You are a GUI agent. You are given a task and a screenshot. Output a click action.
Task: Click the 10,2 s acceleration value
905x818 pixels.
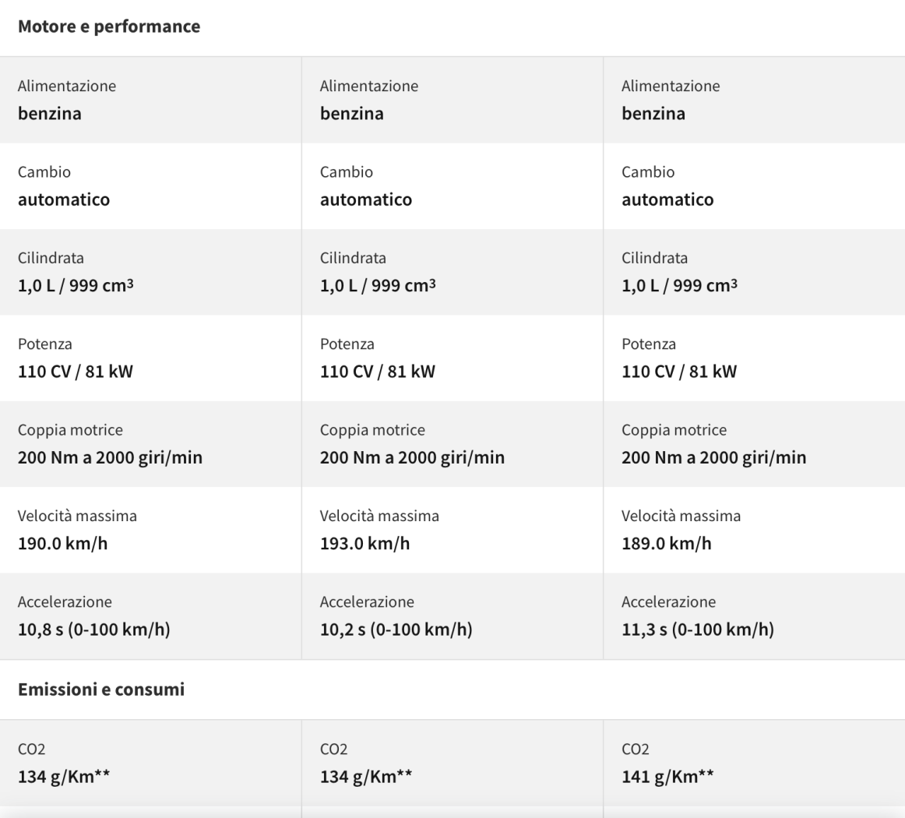396,629
